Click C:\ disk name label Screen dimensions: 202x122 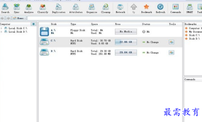pyautogui.click(x=53, y=41)
